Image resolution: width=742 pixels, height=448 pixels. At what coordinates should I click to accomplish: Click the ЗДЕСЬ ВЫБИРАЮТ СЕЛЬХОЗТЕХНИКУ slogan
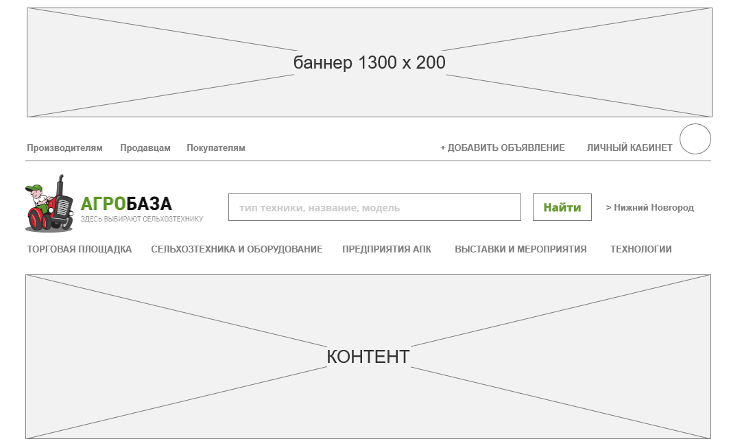[142, 220]
